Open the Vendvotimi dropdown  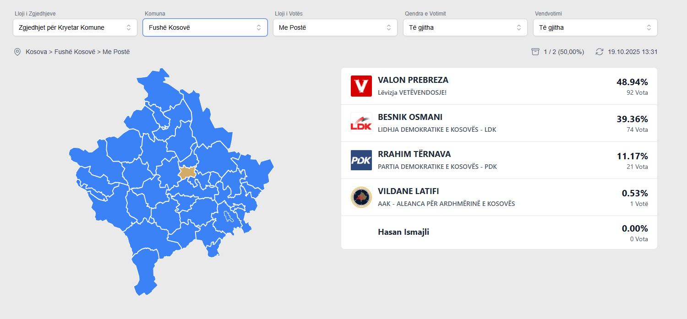point(595,27)
